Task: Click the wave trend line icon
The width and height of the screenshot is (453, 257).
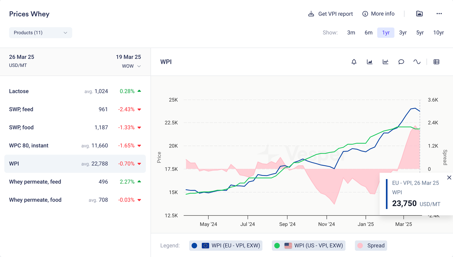Action: point(417,62)
